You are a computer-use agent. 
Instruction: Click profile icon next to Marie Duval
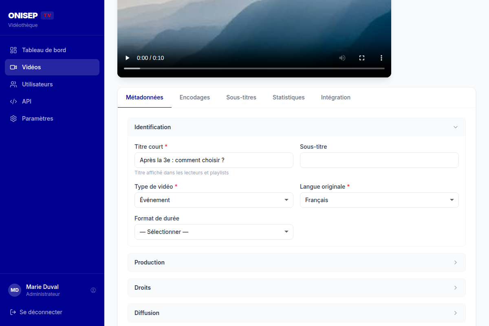click(x=93, y=290)
